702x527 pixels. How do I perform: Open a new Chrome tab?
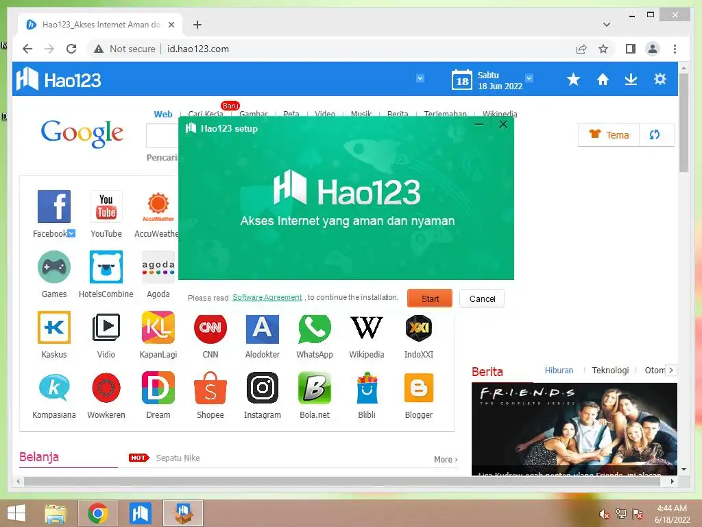(197, 25)
